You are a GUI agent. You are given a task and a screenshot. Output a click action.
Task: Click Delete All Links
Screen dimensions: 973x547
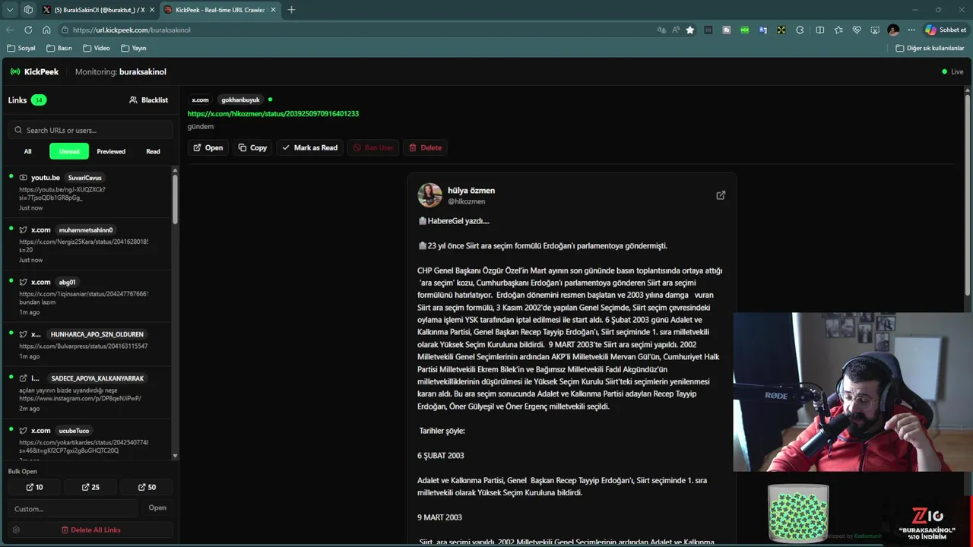tap(90, 530)
